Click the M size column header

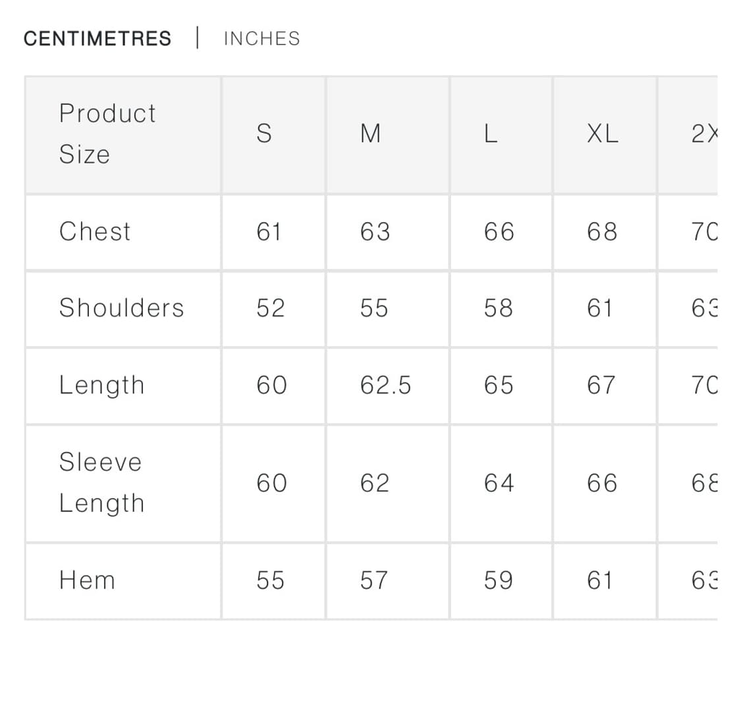[370, 134]
